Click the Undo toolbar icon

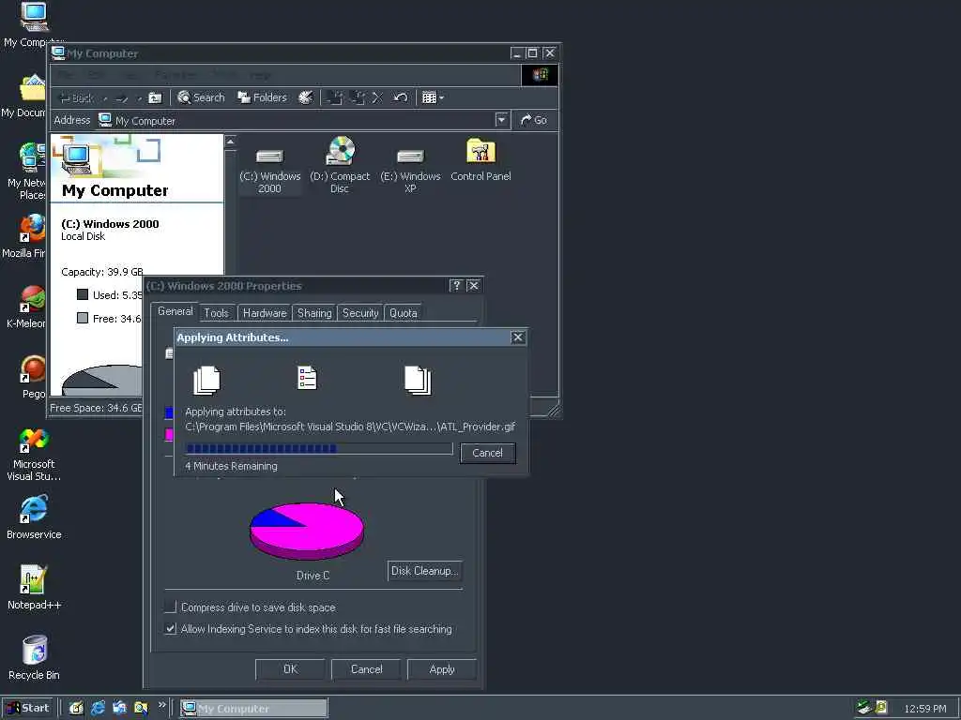pos(400,97)
